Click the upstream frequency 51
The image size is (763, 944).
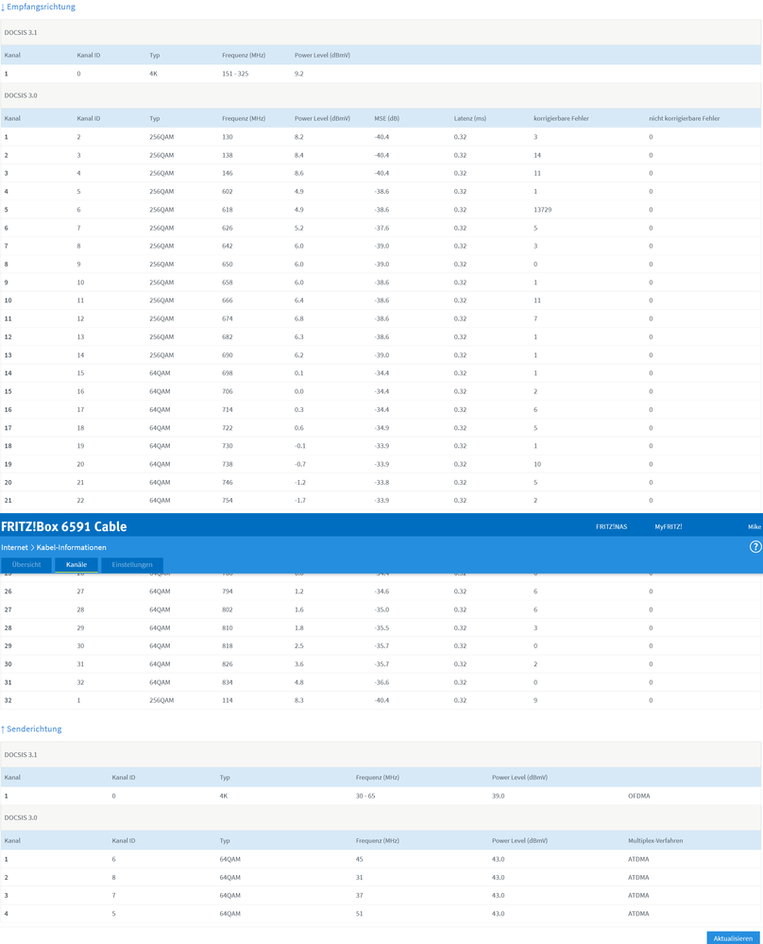[x=359, y=914]
